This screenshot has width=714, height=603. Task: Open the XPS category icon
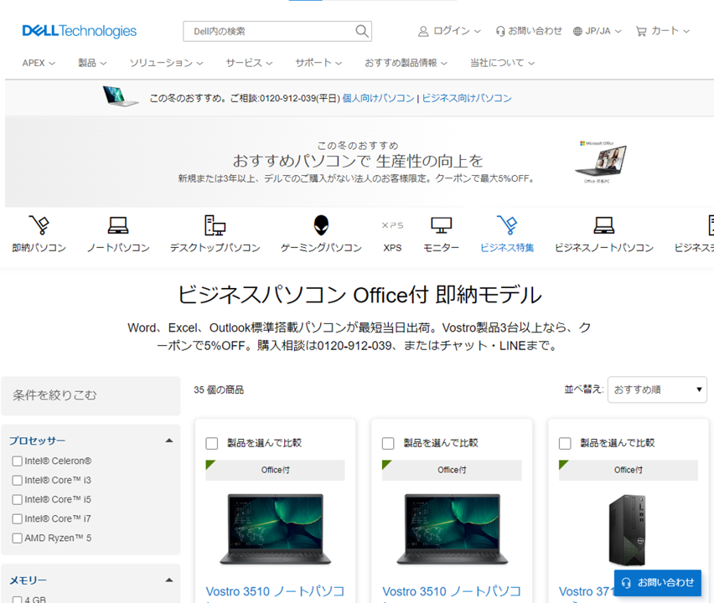coord(392,225)
